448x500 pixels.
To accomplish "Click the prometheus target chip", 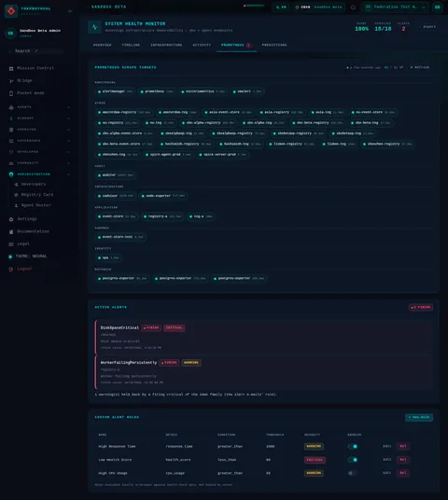I will 157,91.
